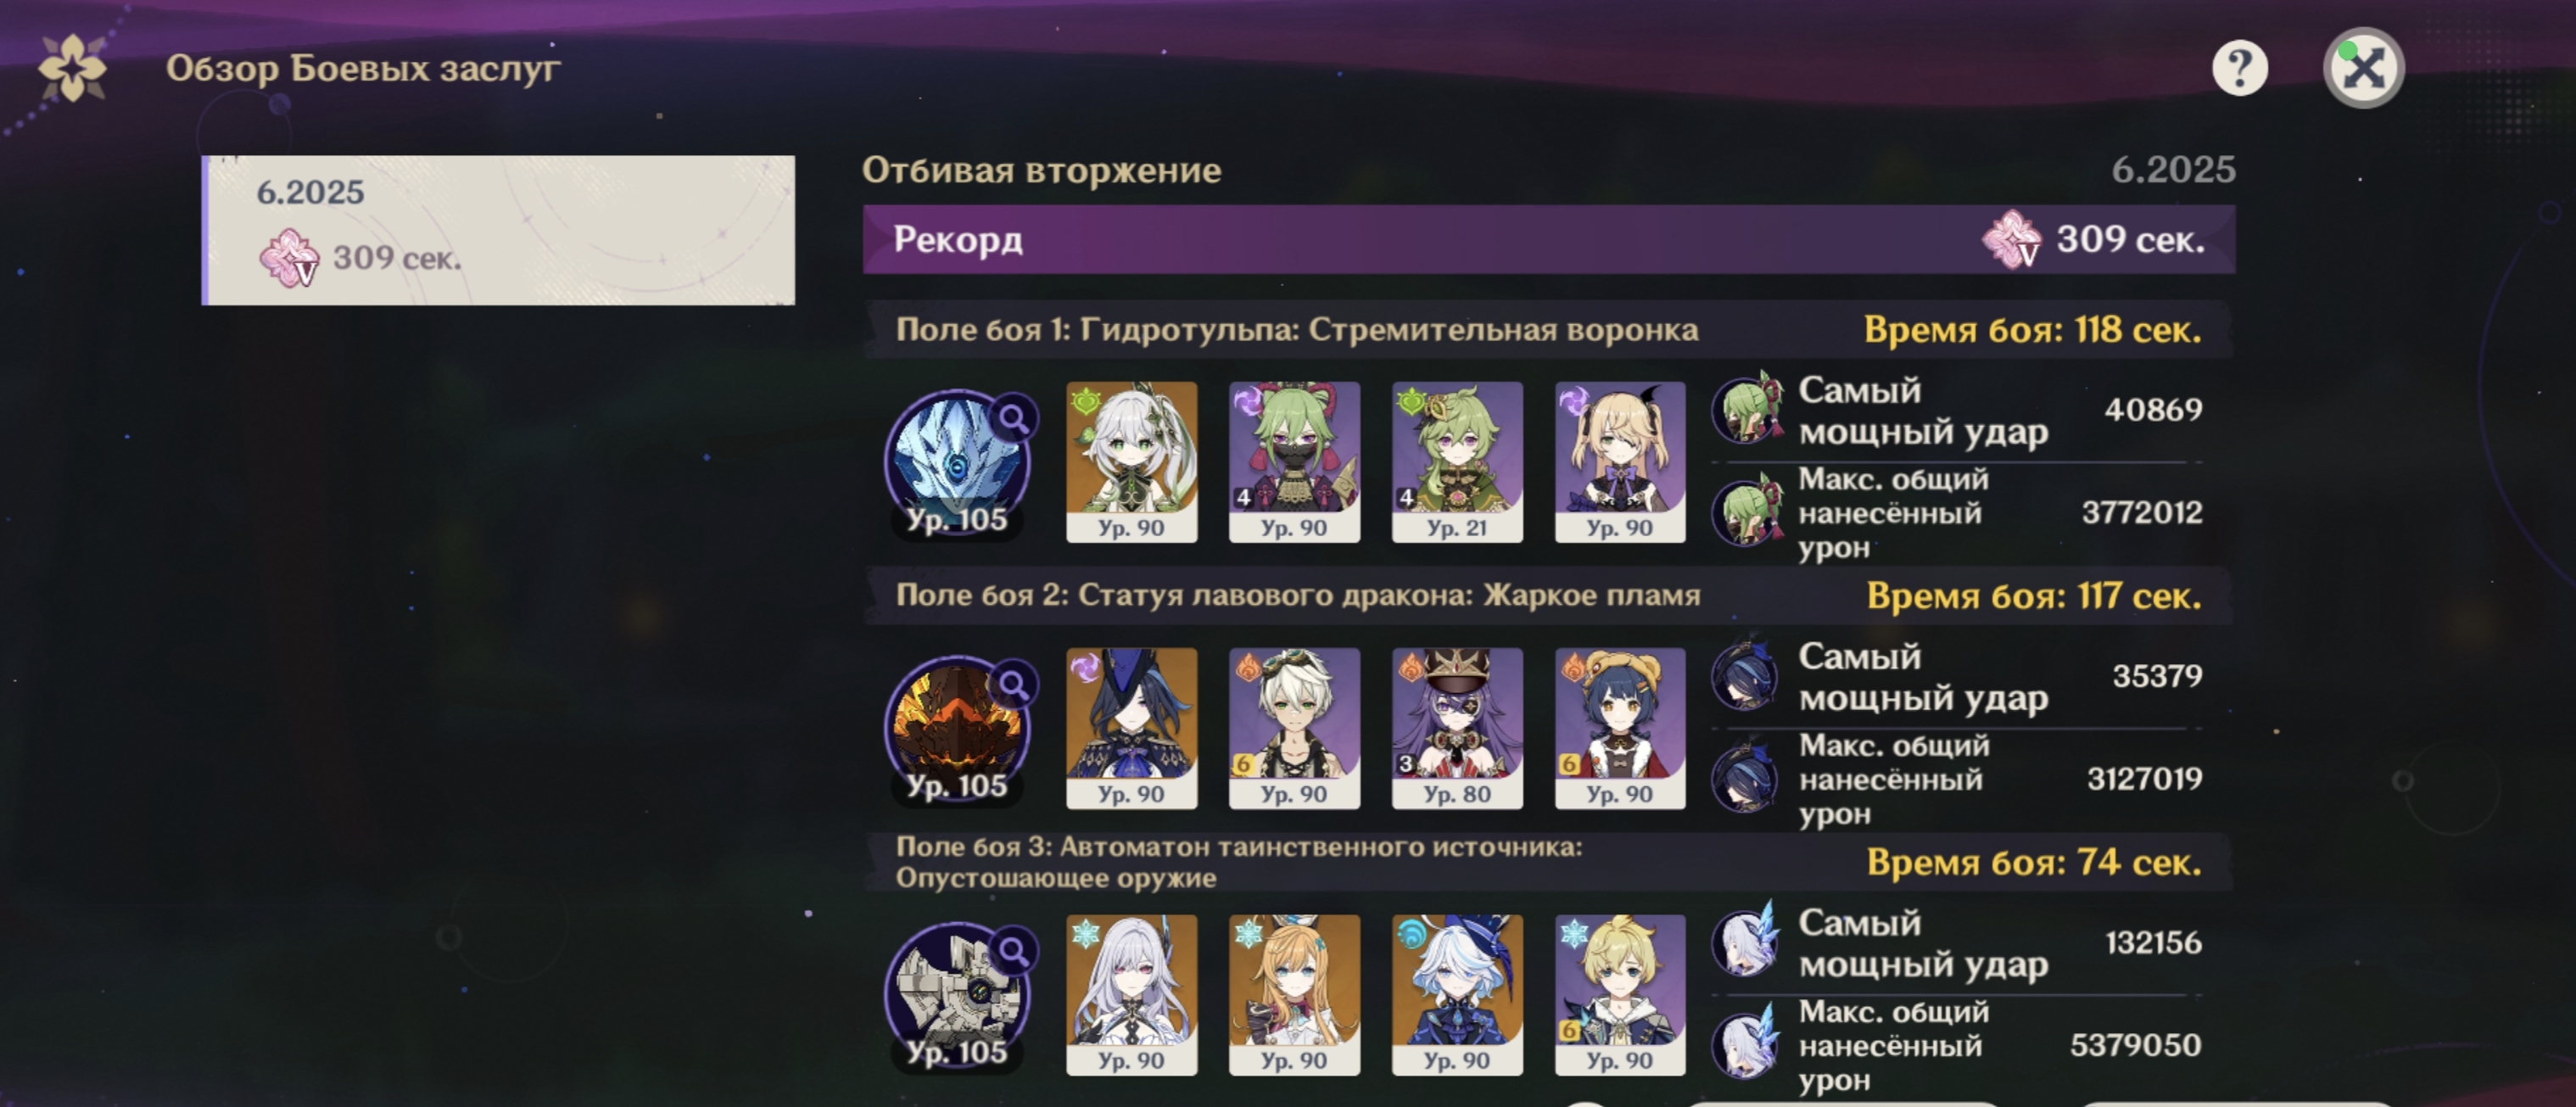The height and width of the screenshot is (1107, 2576).
Task: Click Mika level 90 portrait
Action: (x=1620, y=995)
